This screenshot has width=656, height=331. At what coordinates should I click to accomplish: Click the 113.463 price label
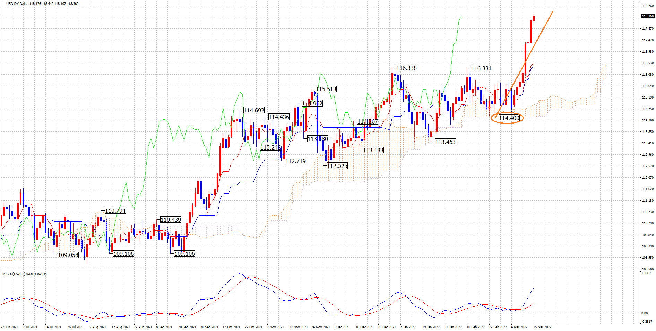point(445,142)
